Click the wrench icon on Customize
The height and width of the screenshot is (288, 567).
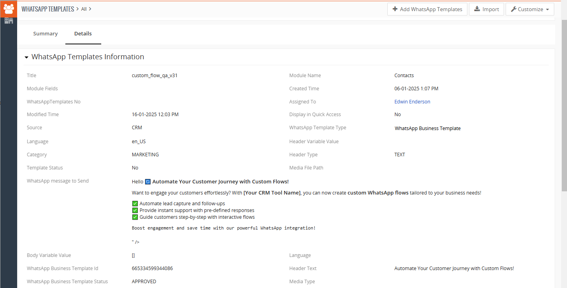click(513, 9)
